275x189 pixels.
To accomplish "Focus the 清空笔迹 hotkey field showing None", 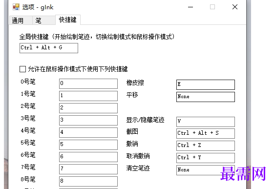I will (206, 170).
